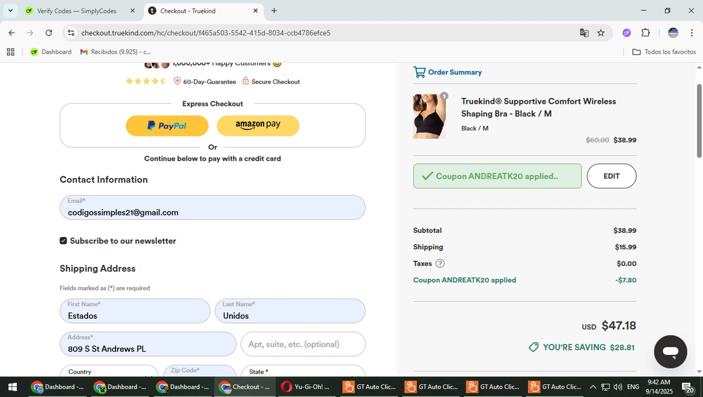This screenshot has height=397, width=703.
Task: Close the Verify Codes — SimplyCodes tab
Action: tap(132, 11)
